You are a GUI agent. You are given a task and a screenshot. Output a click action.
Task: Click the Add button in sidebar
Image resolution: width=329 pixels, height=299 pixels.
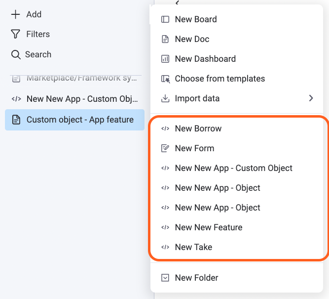pos(27,14)
